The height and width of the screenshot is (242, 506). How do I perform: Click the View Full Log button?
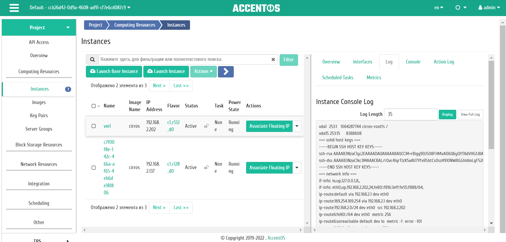tap(470, 114)
